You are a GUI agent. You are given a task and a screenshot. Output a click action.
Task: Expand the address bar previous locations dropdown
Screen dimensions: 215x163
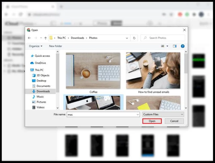(x=127, y=38)
